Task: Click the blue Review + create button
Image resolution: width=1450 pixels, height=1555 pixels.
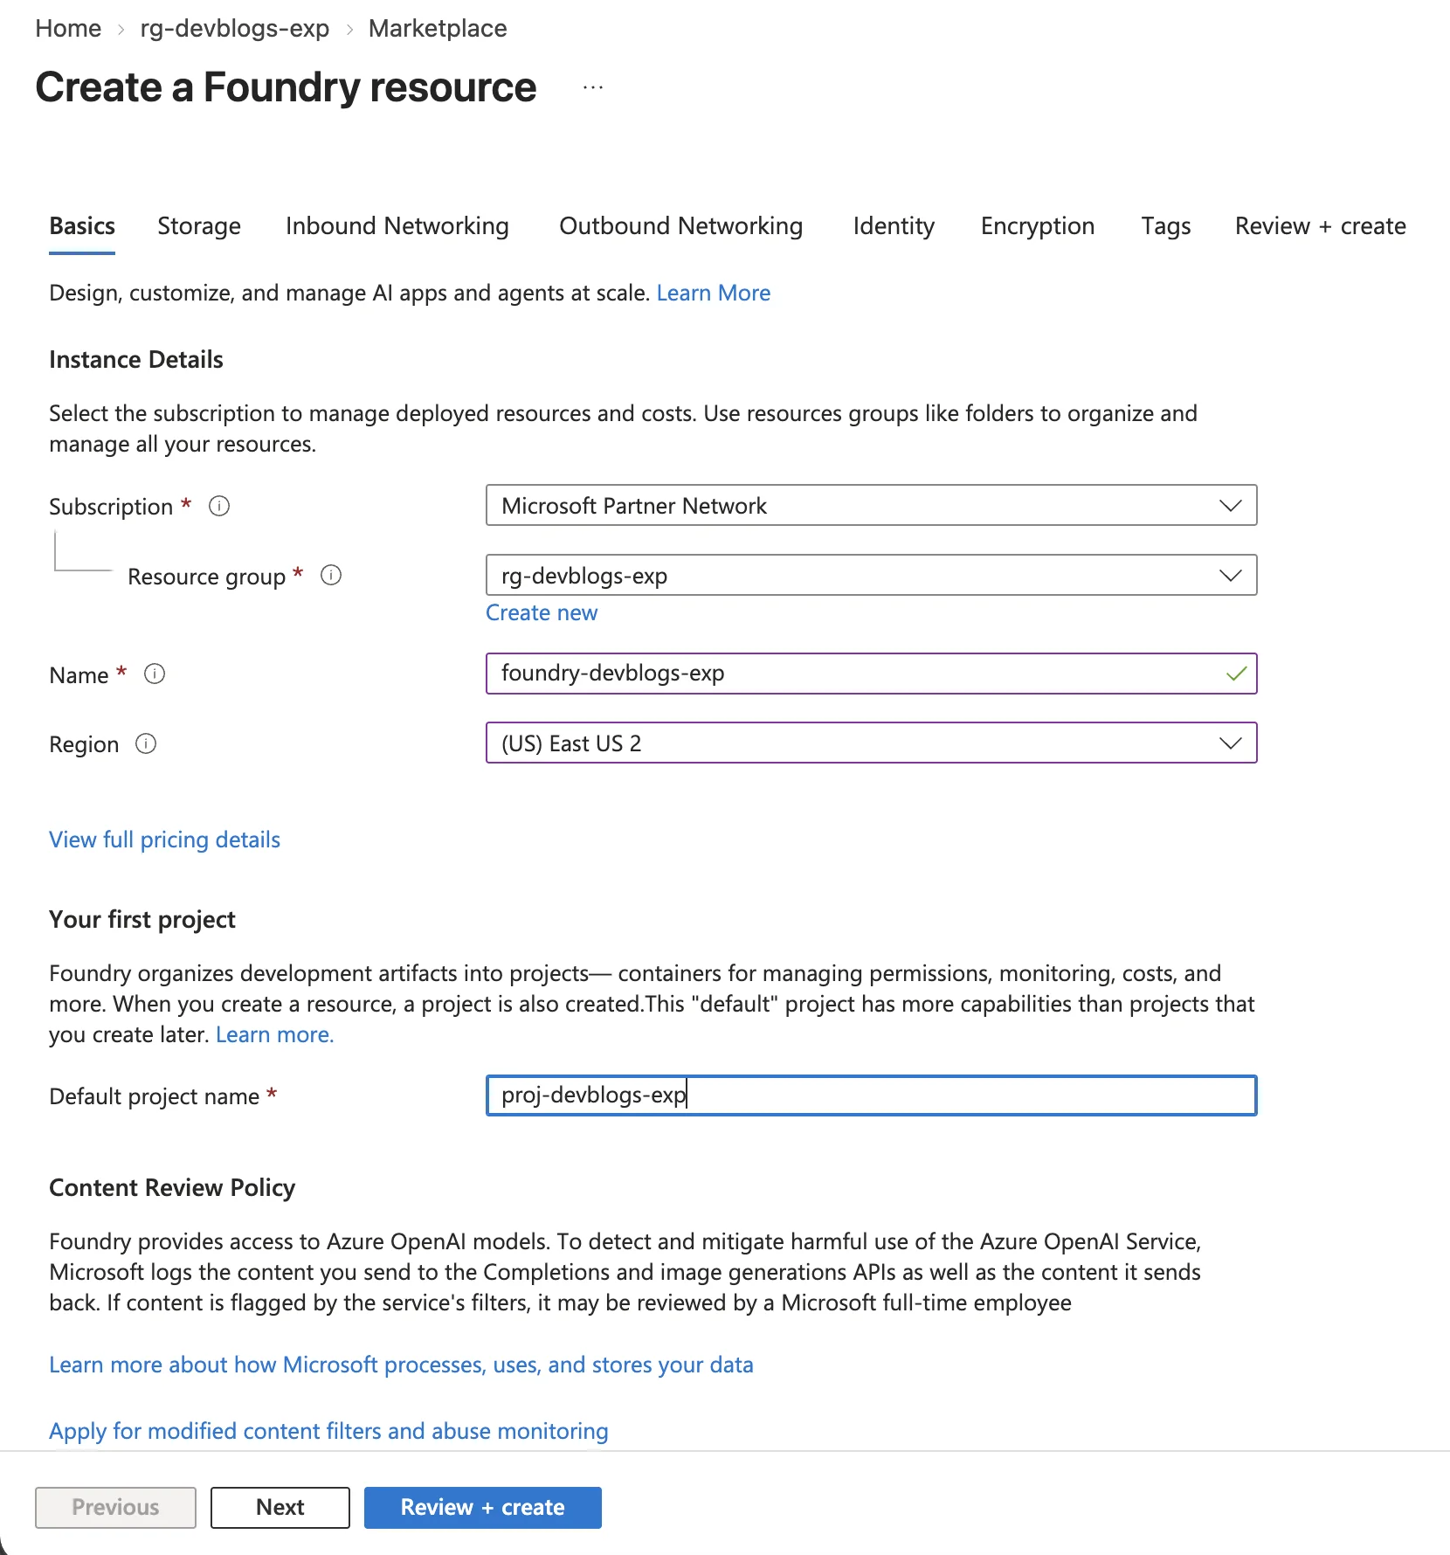Action: [482, 1507]
